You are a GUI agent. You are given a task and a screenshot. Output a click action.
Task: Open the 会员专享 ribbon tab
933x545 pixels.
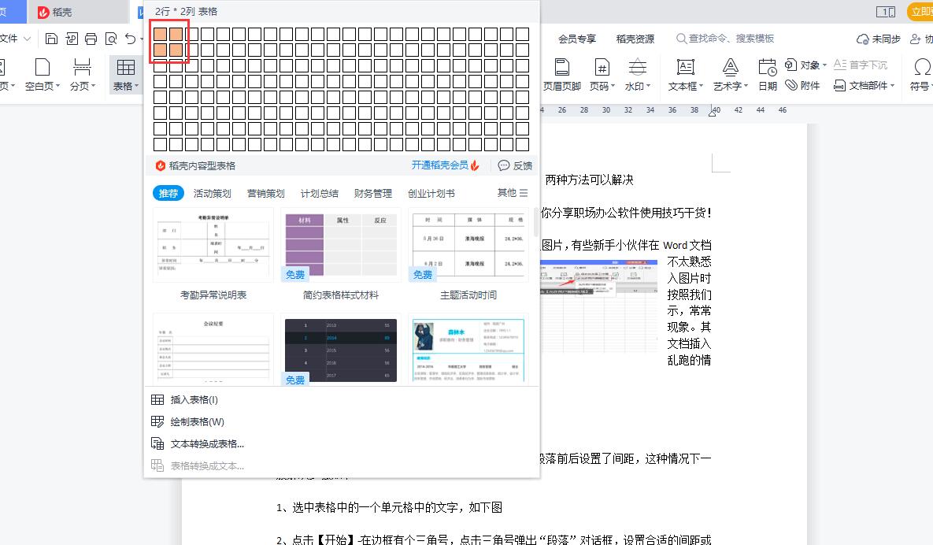point(576,39)
